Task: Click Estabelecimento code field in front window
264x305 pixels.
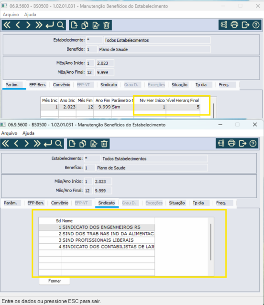Action: (92, 159)
